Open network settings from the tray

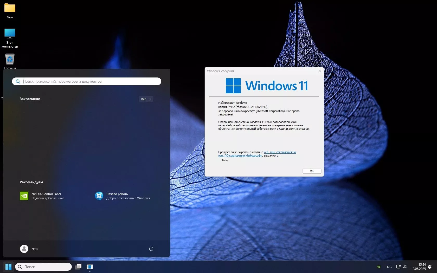398,267
